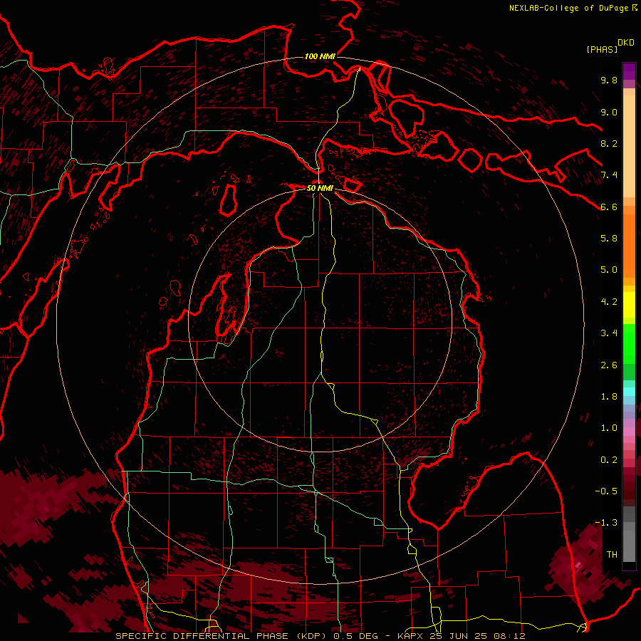Select the 5.0 scale value
The width and height of the screenshot is (641, 641).
point(609,270)
